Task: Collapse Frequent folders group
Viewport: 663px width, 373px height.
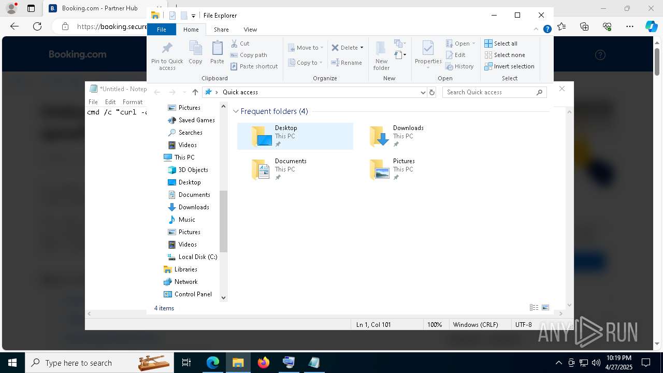Action: pos(236,111)
